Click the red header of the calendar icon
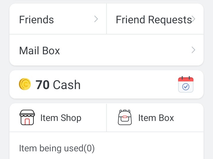Image resolution: width=213 pixels, height=159 pixels. click(186, 79)
